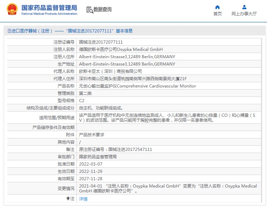This screenshot has width=267, height=206.
Task: Select management class 第二类 value
Action: [85, 93]
